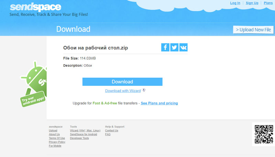Viewport: 275px width, 157px height.
Task: Open the Sign Up link
Action: click(x=252, y=3)
